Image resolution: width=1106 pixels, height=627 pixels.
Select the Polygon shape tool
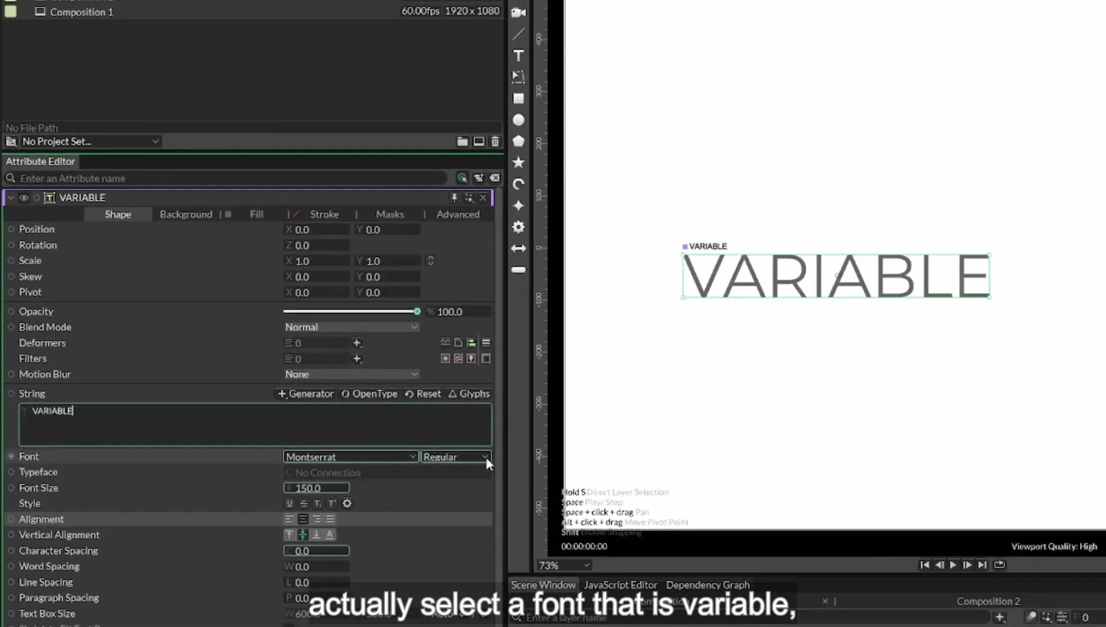coord(518,141)
